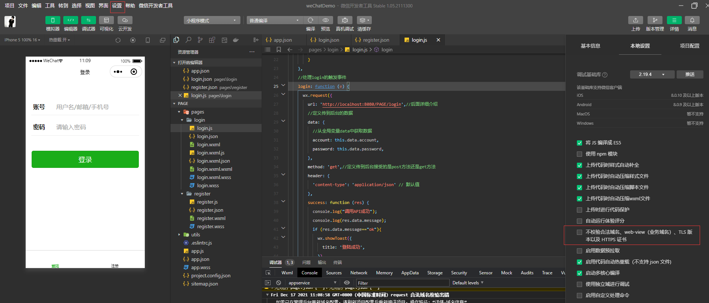Click the 编译 compile refresh icon

pyautogui.click(x=310, y=20)
